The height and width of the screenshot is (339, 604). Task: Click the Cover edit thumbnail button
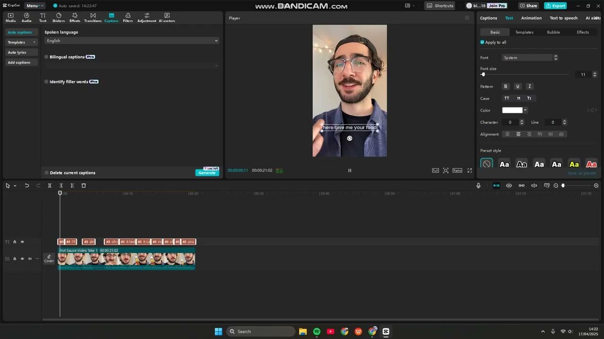pos(49,258)
